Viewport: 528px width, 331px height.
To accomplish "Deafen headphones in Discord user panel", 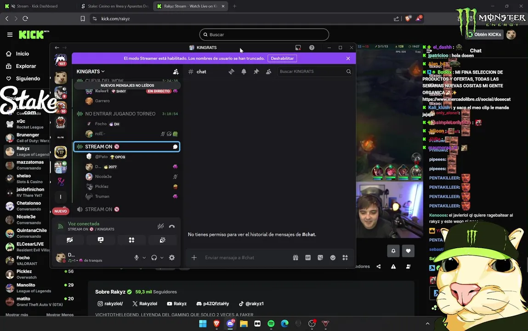I will point(154,257).
